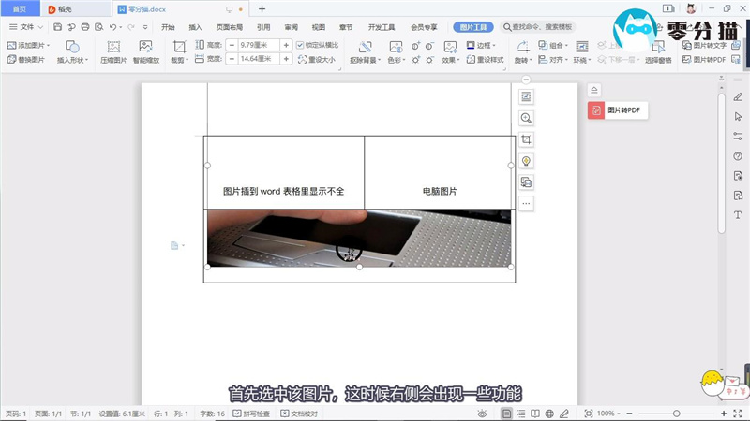Toggle 拼写检查 spell check in status bar
750x421 pixels.
click(250, 414)
